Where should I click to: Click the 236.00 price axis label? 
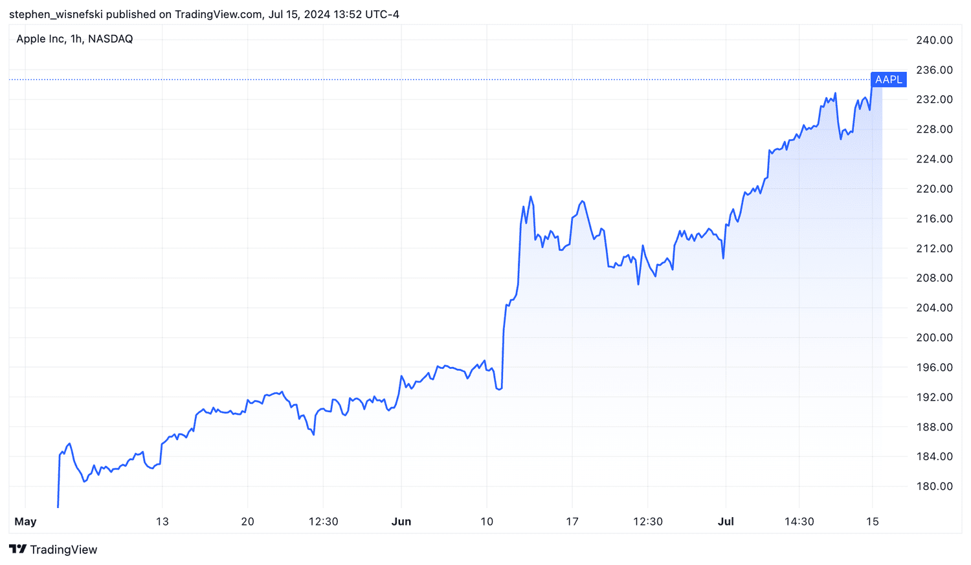tap(934, 70)
